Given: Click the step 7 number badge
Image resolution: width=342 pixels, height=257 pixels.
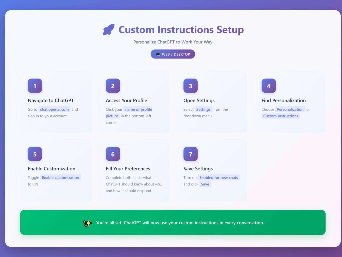Looking at the screenshot, I should tap(190, 154).
